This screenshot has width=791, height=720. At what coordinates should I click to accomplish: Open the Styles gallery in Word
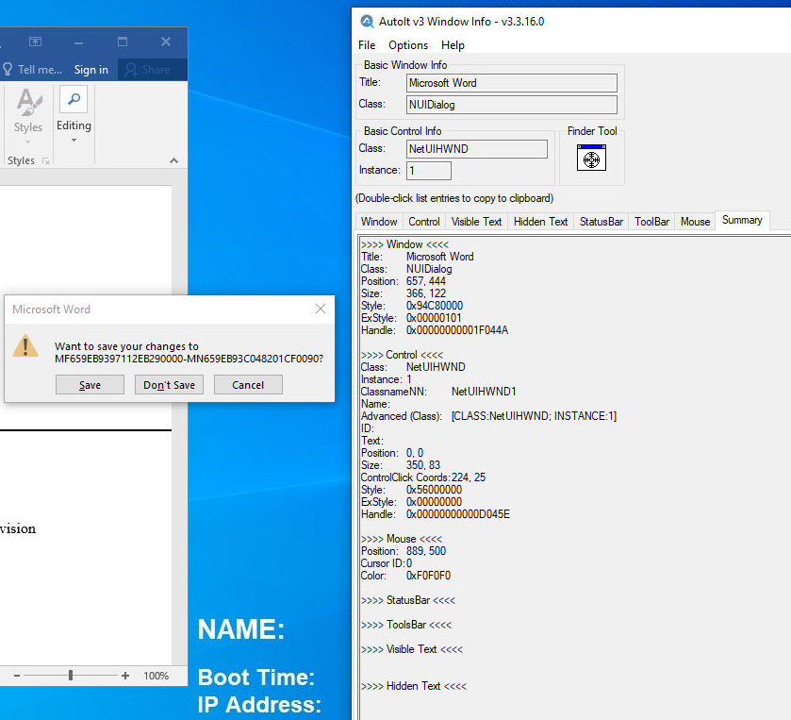click(x=28, y=117)
